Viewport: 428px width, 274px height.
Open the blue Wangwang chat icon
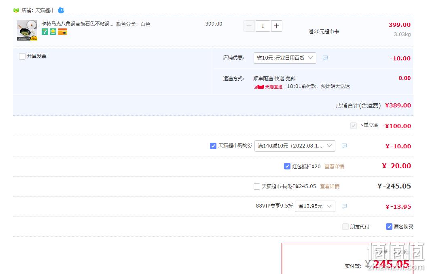click(x=61, y=11)
